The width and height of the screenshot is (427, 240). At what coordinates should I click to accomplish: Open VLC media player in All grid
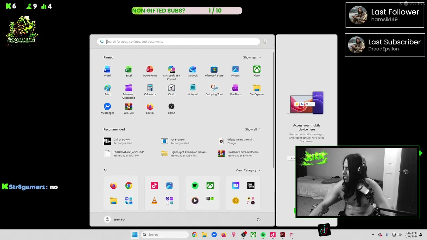click(154, 201)
